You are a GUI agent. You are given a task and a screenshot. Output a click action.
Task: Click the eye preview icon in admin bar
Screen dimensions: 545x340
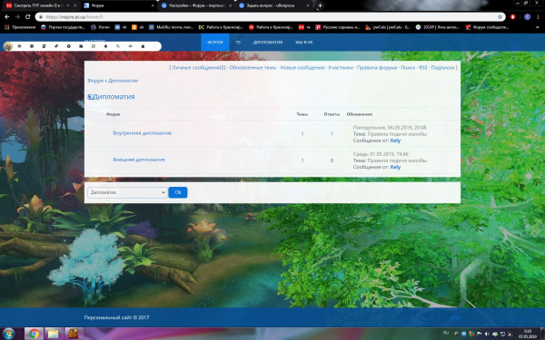130,46
